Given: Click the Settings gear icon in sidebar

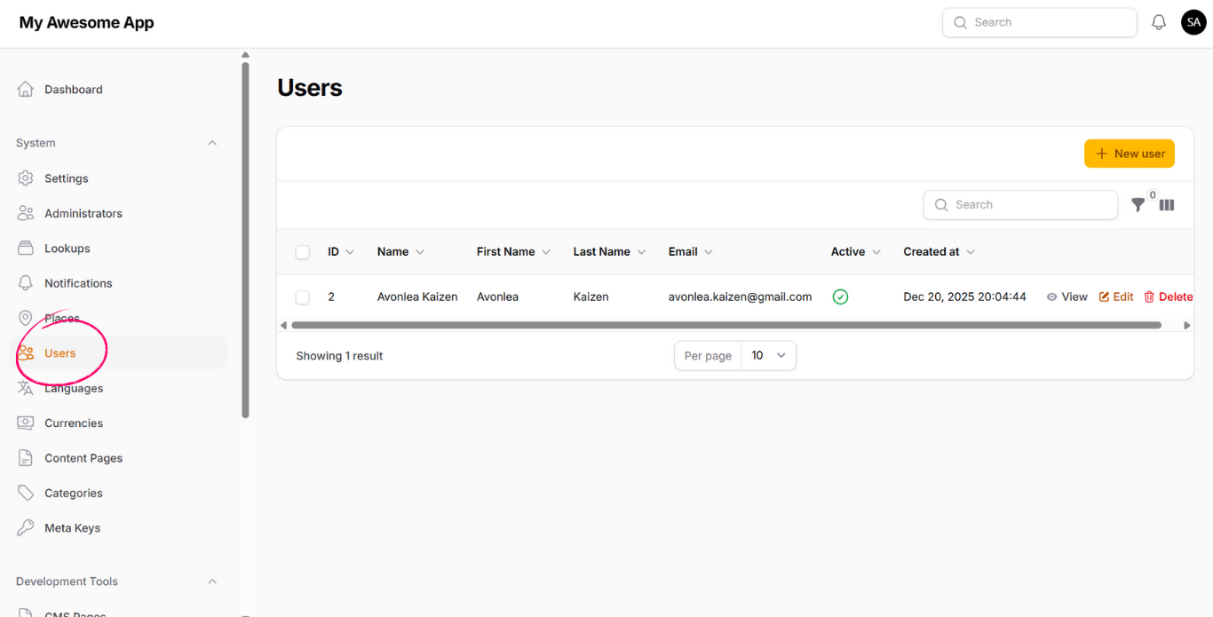Looking at the screenshot, I should (26, 178).
